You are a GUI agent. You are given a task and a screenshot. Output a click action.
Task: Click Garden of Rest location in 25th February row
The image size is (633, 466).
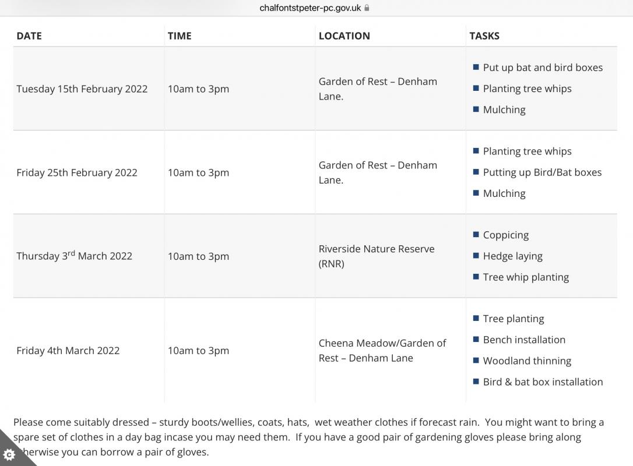click(378, 172)
